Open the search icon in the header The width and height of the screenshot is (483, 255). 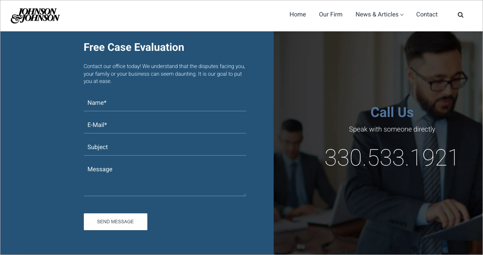460,15
